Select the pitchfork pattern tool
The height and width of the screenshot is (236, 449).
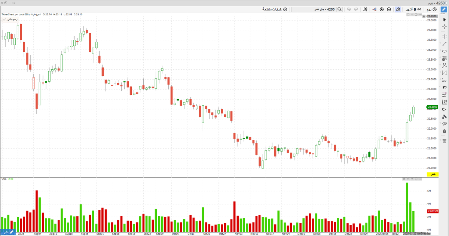click(x=444, y=65)
